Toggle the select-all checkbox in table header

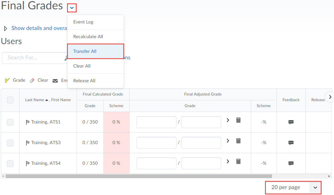click(10, 100)
